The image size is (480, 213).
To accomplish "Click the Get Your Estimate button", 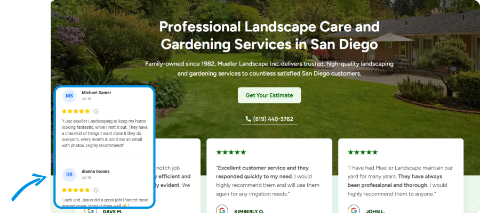I will pyautogui.click(x=269, y=95).
